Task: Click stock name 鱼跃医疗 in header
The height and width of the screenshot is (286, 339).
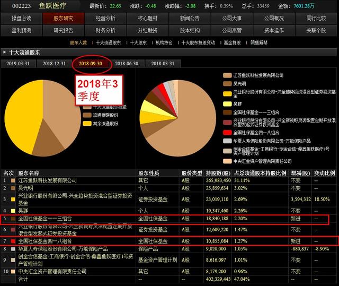Action: (52, 6)
